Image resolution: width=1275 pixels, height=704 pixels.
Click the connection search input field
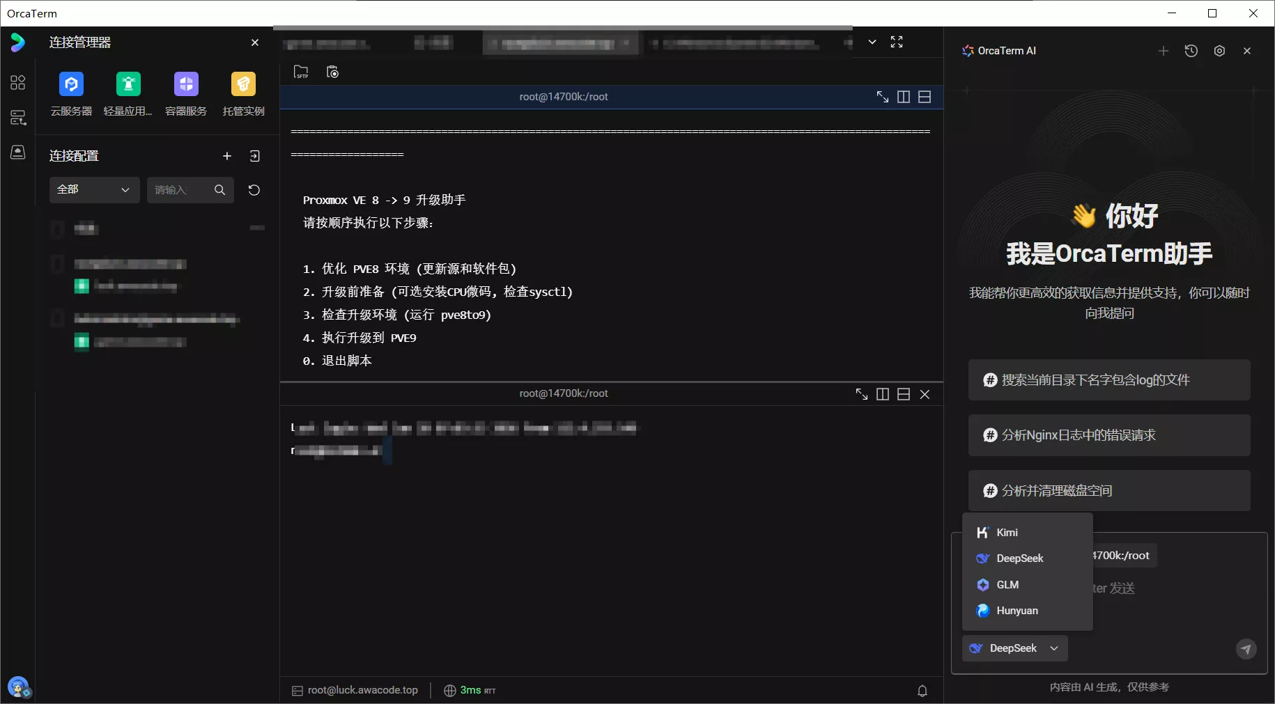pos(180,190)
